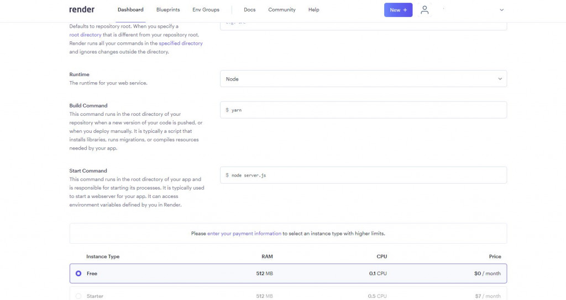Select the Free instance type radio
This screenshot has width=566, height=300.
pyautogui.click(x=78, y=274)
